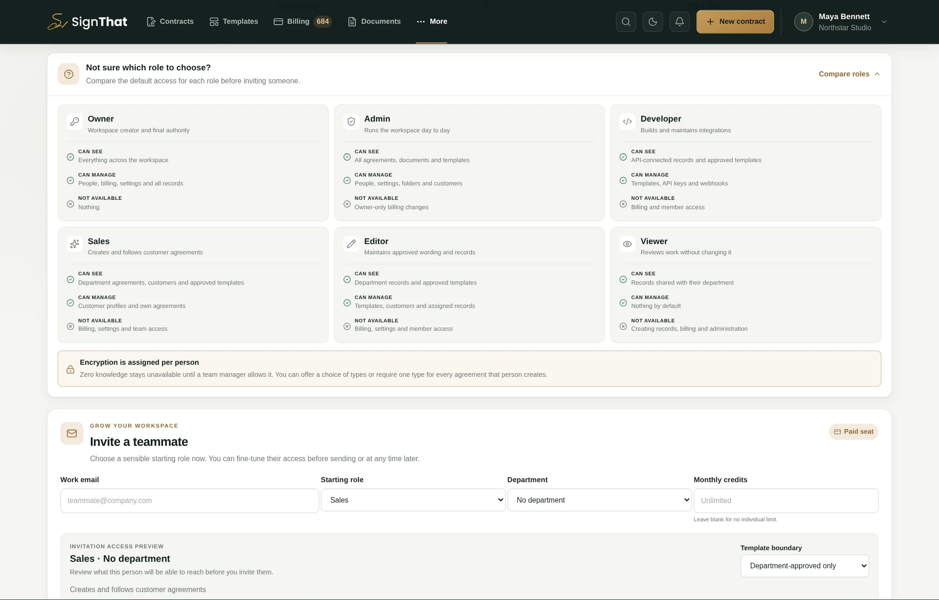Click the Owner key icon
939x600 pixels.
click(75, 122)
